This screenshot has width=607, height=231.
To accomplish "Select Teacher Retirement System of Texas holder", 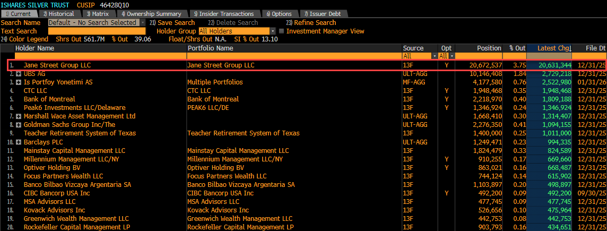I will [80, 133].
